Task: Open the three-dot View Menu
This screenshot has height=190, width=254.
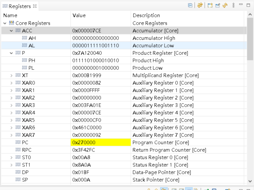Action: tap(233, 6)
